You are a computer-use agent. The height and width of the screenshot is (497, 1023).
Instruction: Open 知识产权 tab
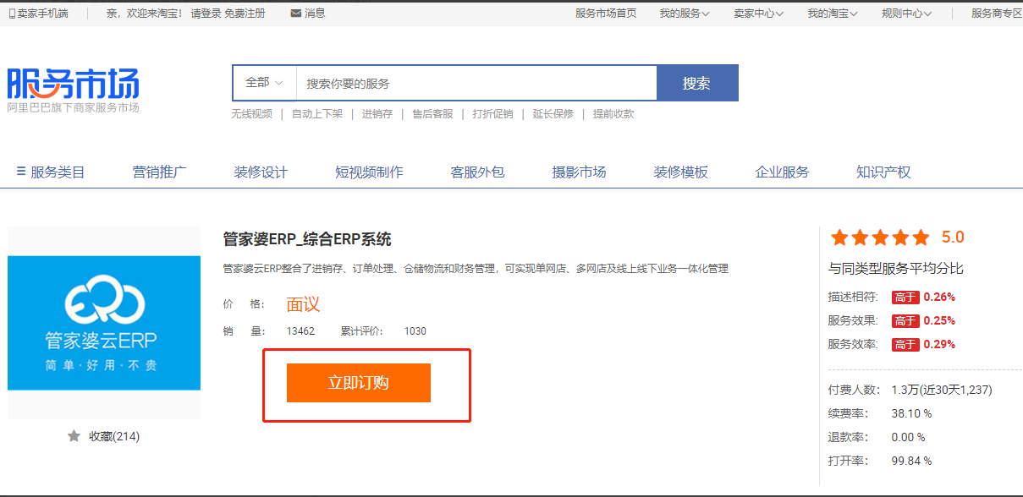883,172
